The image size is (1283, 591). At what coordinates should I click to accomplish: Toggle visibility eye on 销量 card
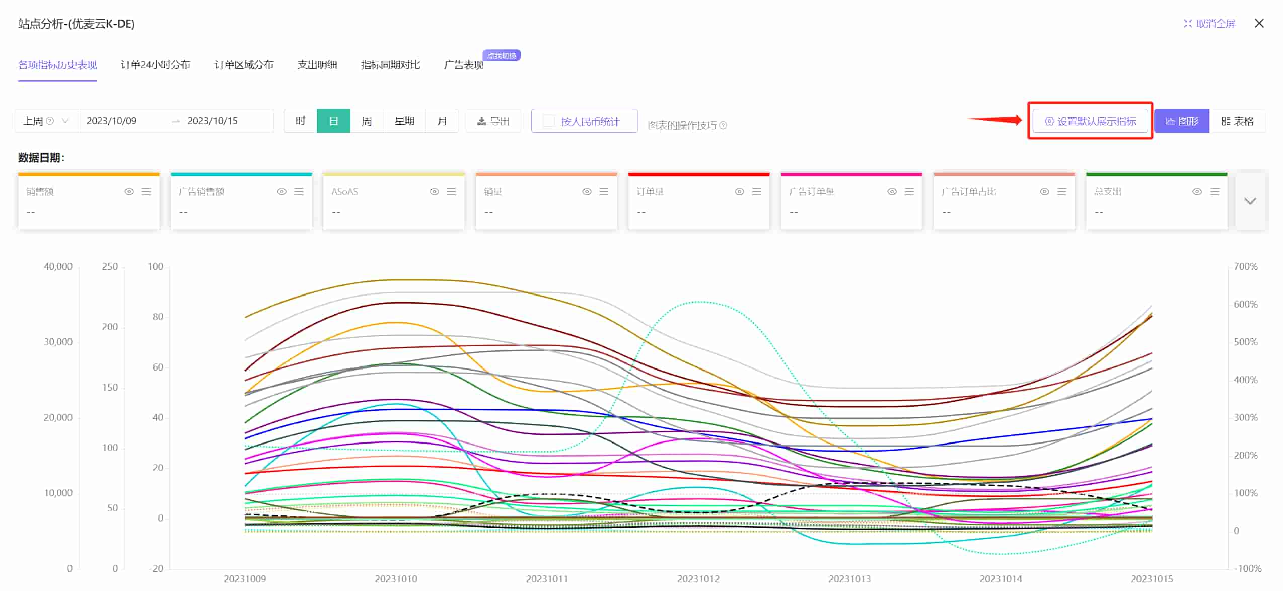587,192
